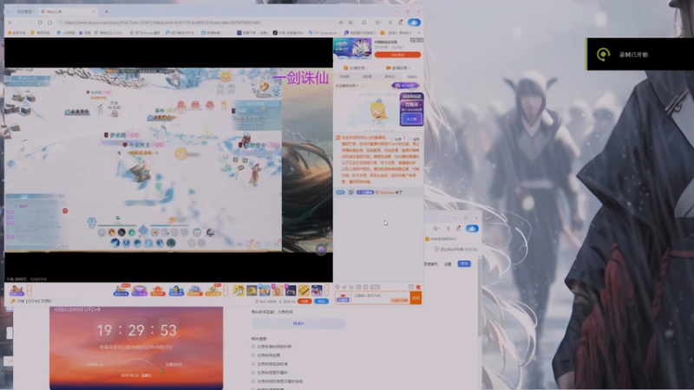694x390 pixels.
Task: Expand the left activity strip arrow
Action: point(29,290)
